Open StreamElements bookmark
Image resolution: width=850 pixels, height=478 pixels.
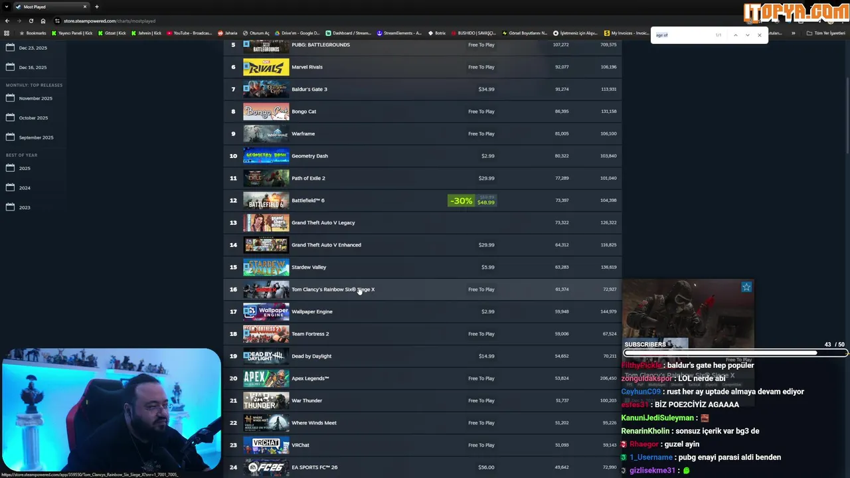tap(400, 33)
